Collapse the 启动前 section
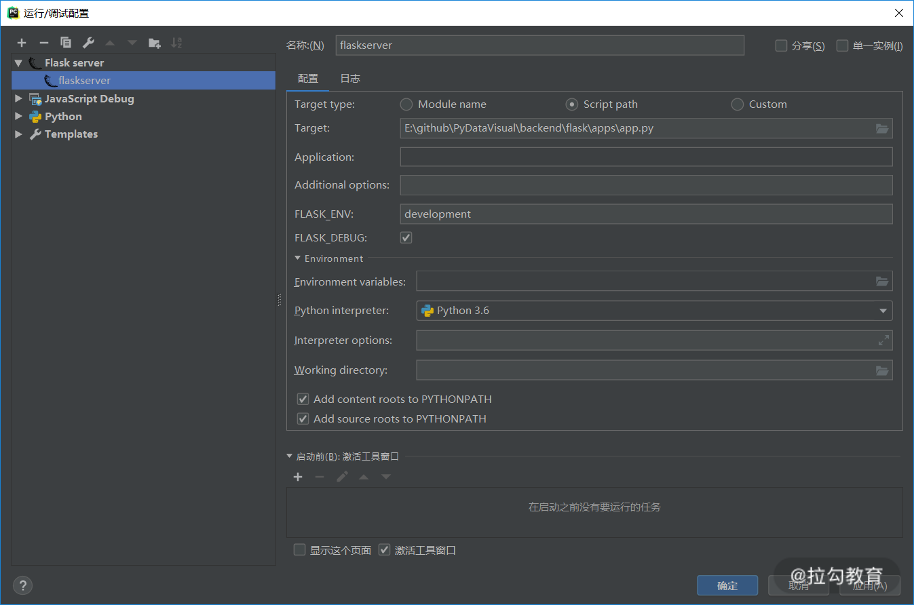The image size is (914, 605). pos(290,456)
